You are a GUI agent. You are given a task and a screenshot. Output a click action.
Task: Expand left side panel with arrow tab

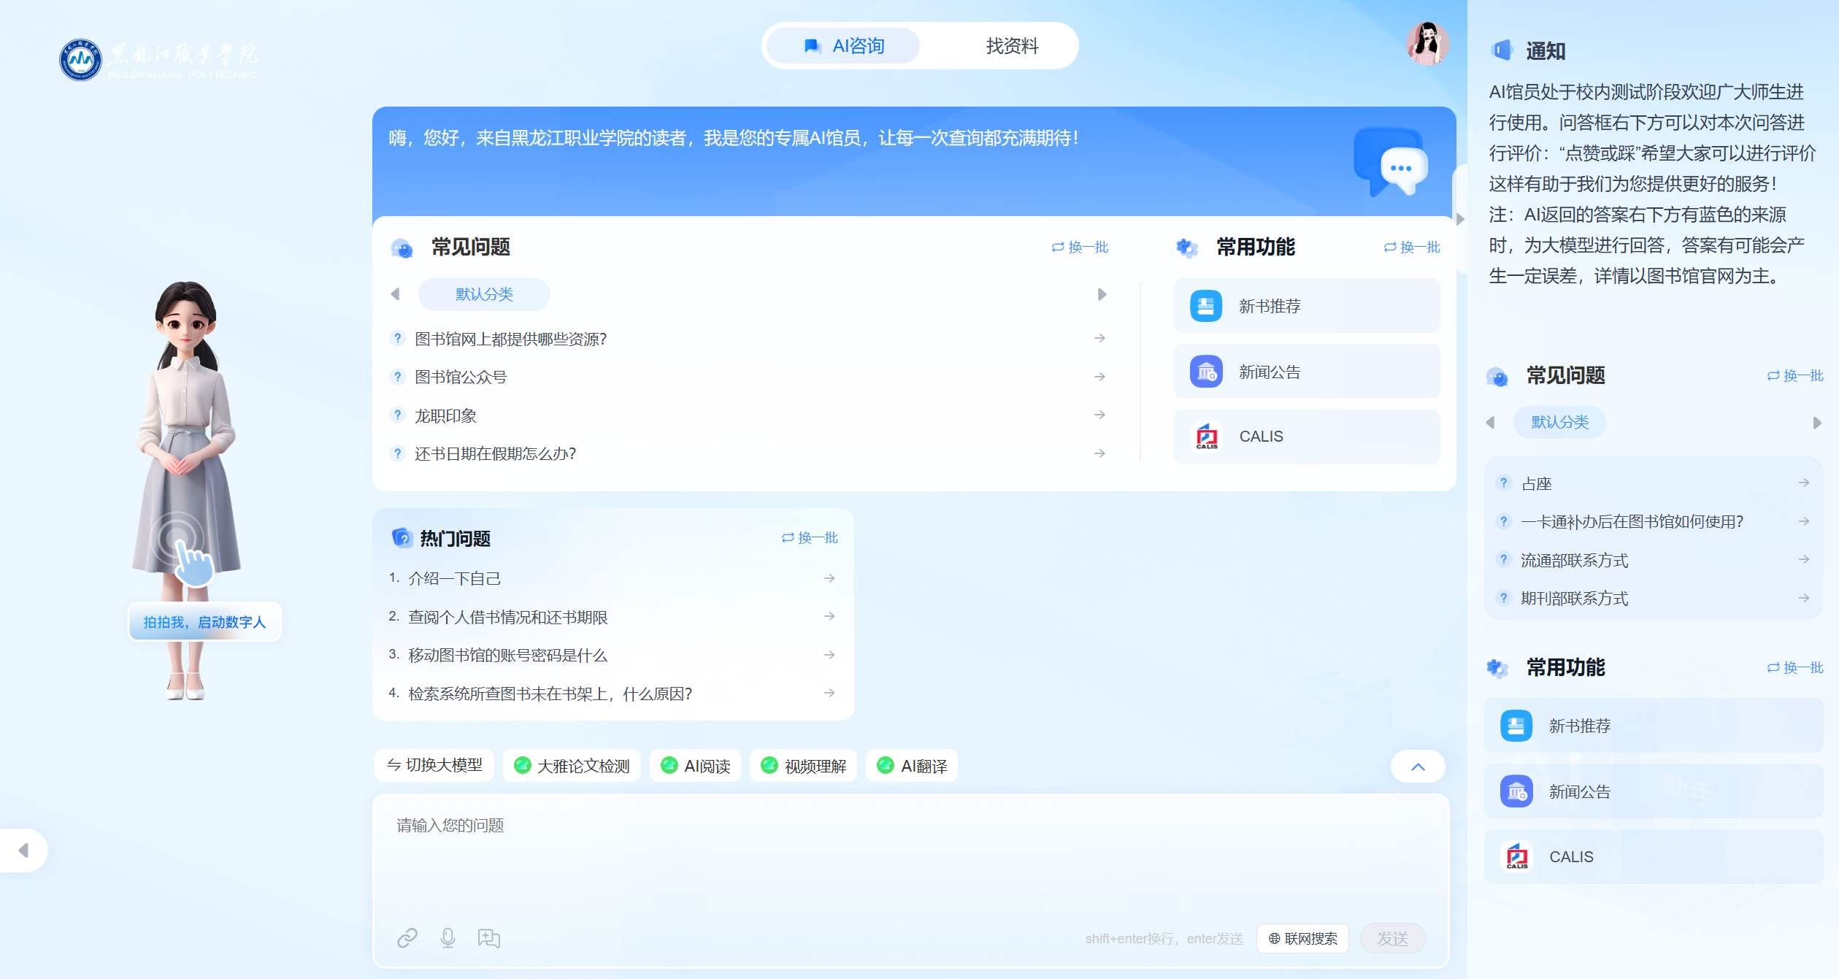(23, 850)
